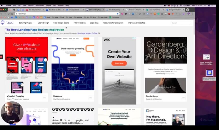The height and width of the screenshot is (130, 219).
Task: Open the Apple menu
Action: pyautogui.click(x=2, y=6)
